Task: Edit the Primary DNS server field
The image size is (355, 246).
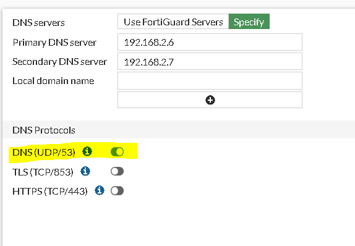Action: (210, 42)
